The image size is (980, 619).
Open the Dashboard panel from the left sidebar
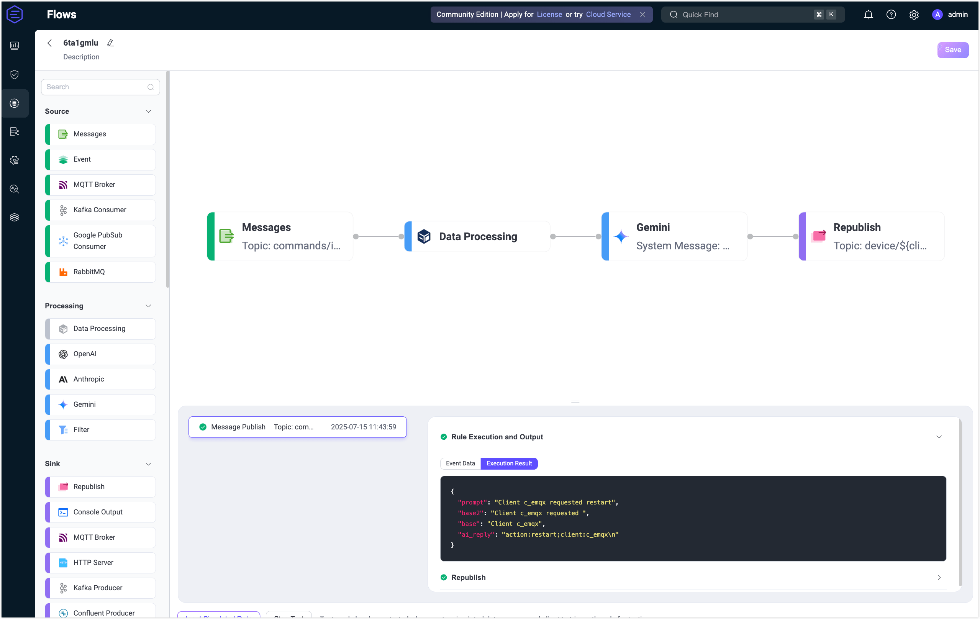(x=15, y=46)
